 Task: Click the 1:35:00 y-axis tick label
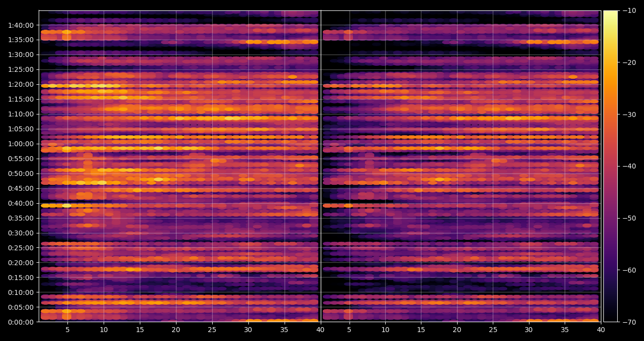point(22,40)
